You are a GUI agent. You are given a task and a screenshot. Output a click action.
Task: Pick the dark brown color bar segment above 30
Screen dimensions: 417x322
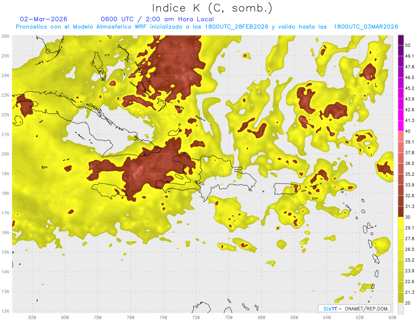(x=401, y=212)
